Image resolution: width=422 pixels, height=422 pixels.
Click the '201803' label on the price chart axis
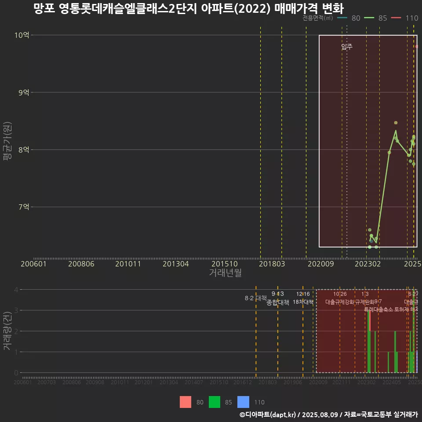272,264
